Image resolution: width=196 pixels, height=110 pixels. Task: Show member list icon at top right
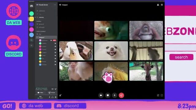(158, 5)
